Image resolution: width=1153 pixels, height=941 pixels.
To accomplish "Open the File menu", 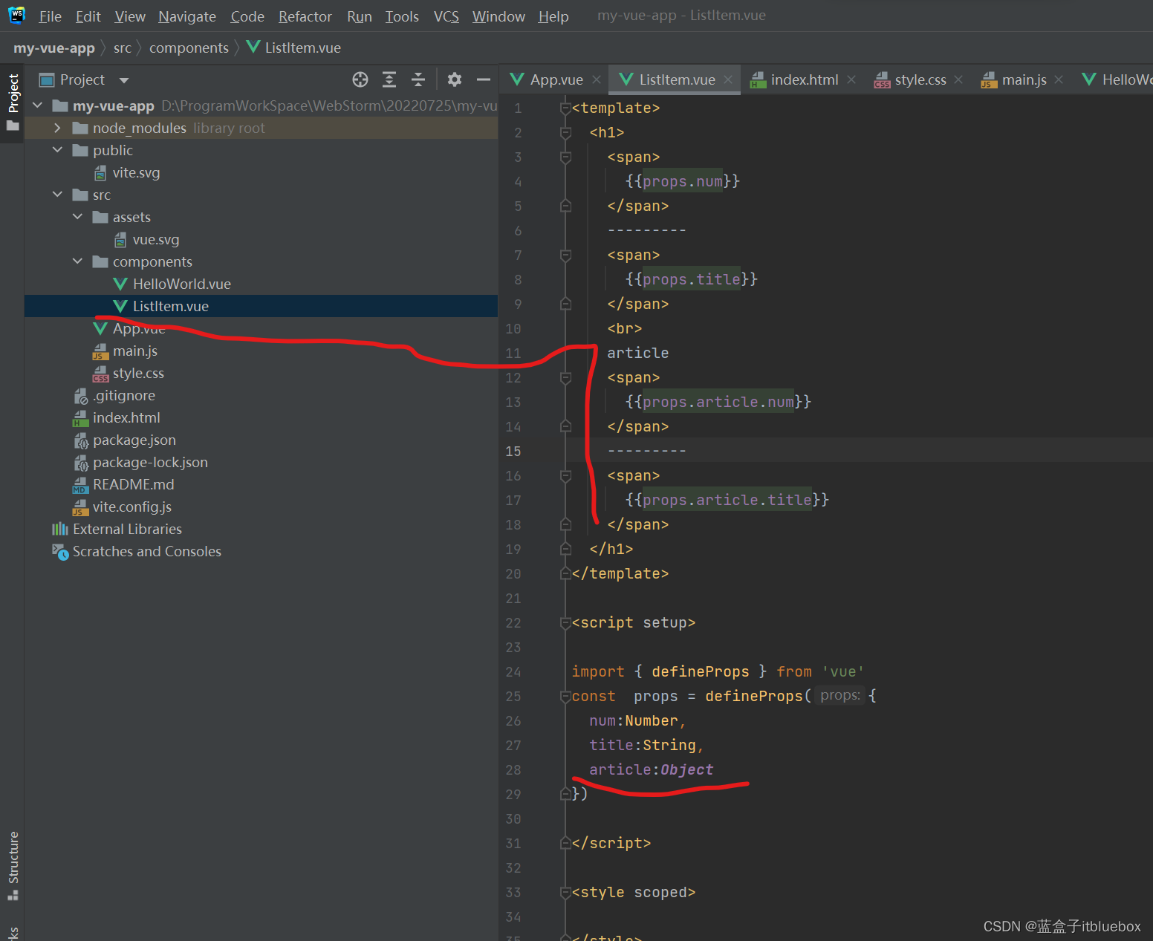I will pos(50,16).
